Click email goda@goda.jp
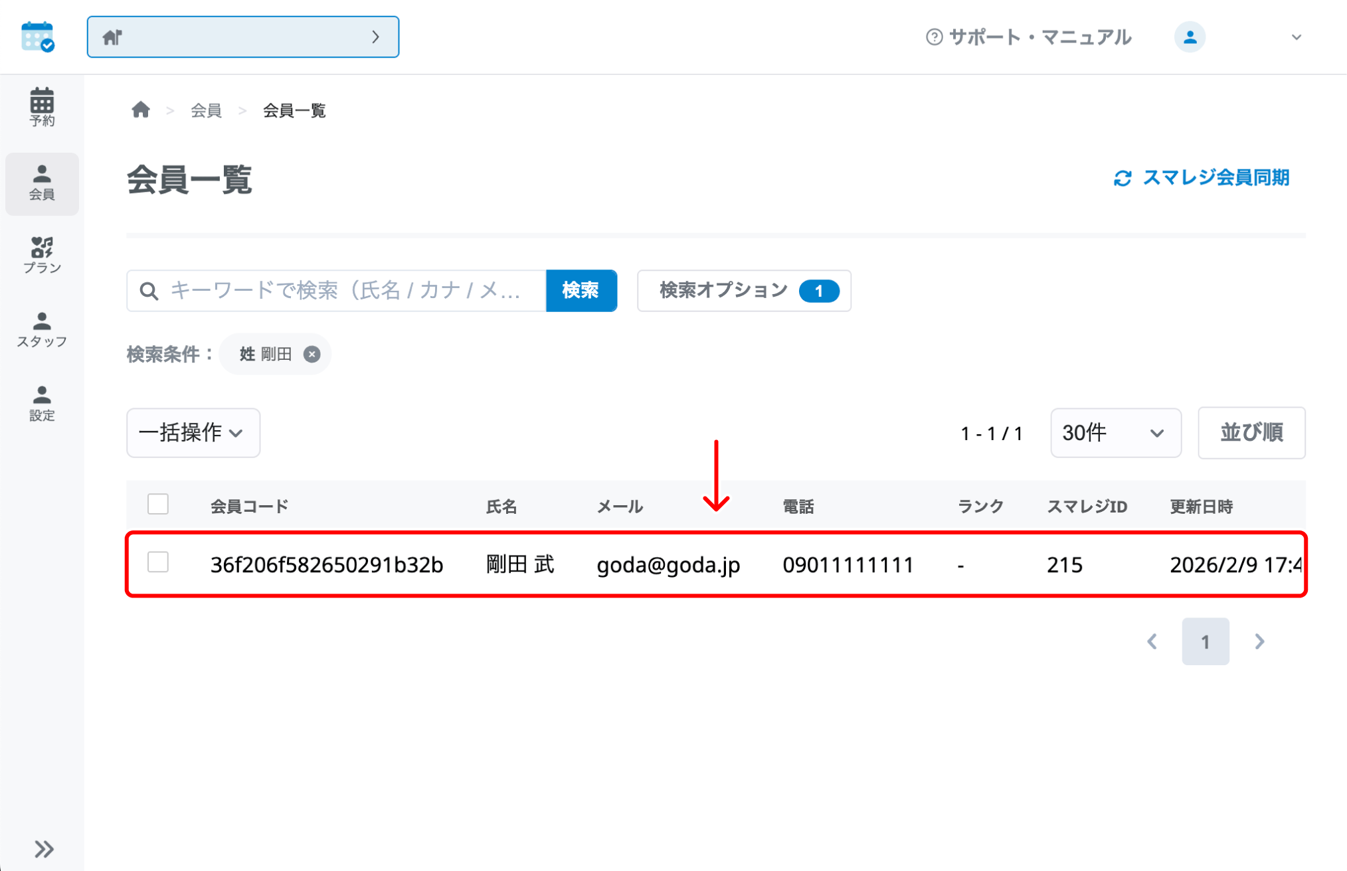 [x=668, y=565]
